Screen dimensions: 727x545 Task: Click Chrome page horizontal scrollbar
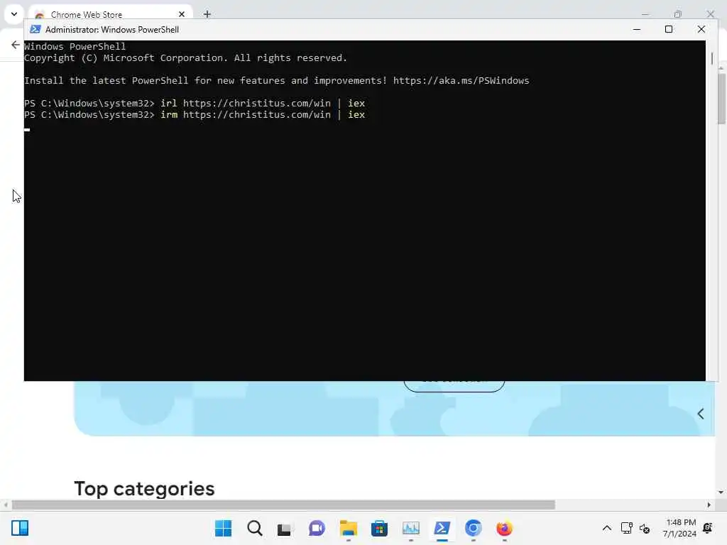pos(283,505)
